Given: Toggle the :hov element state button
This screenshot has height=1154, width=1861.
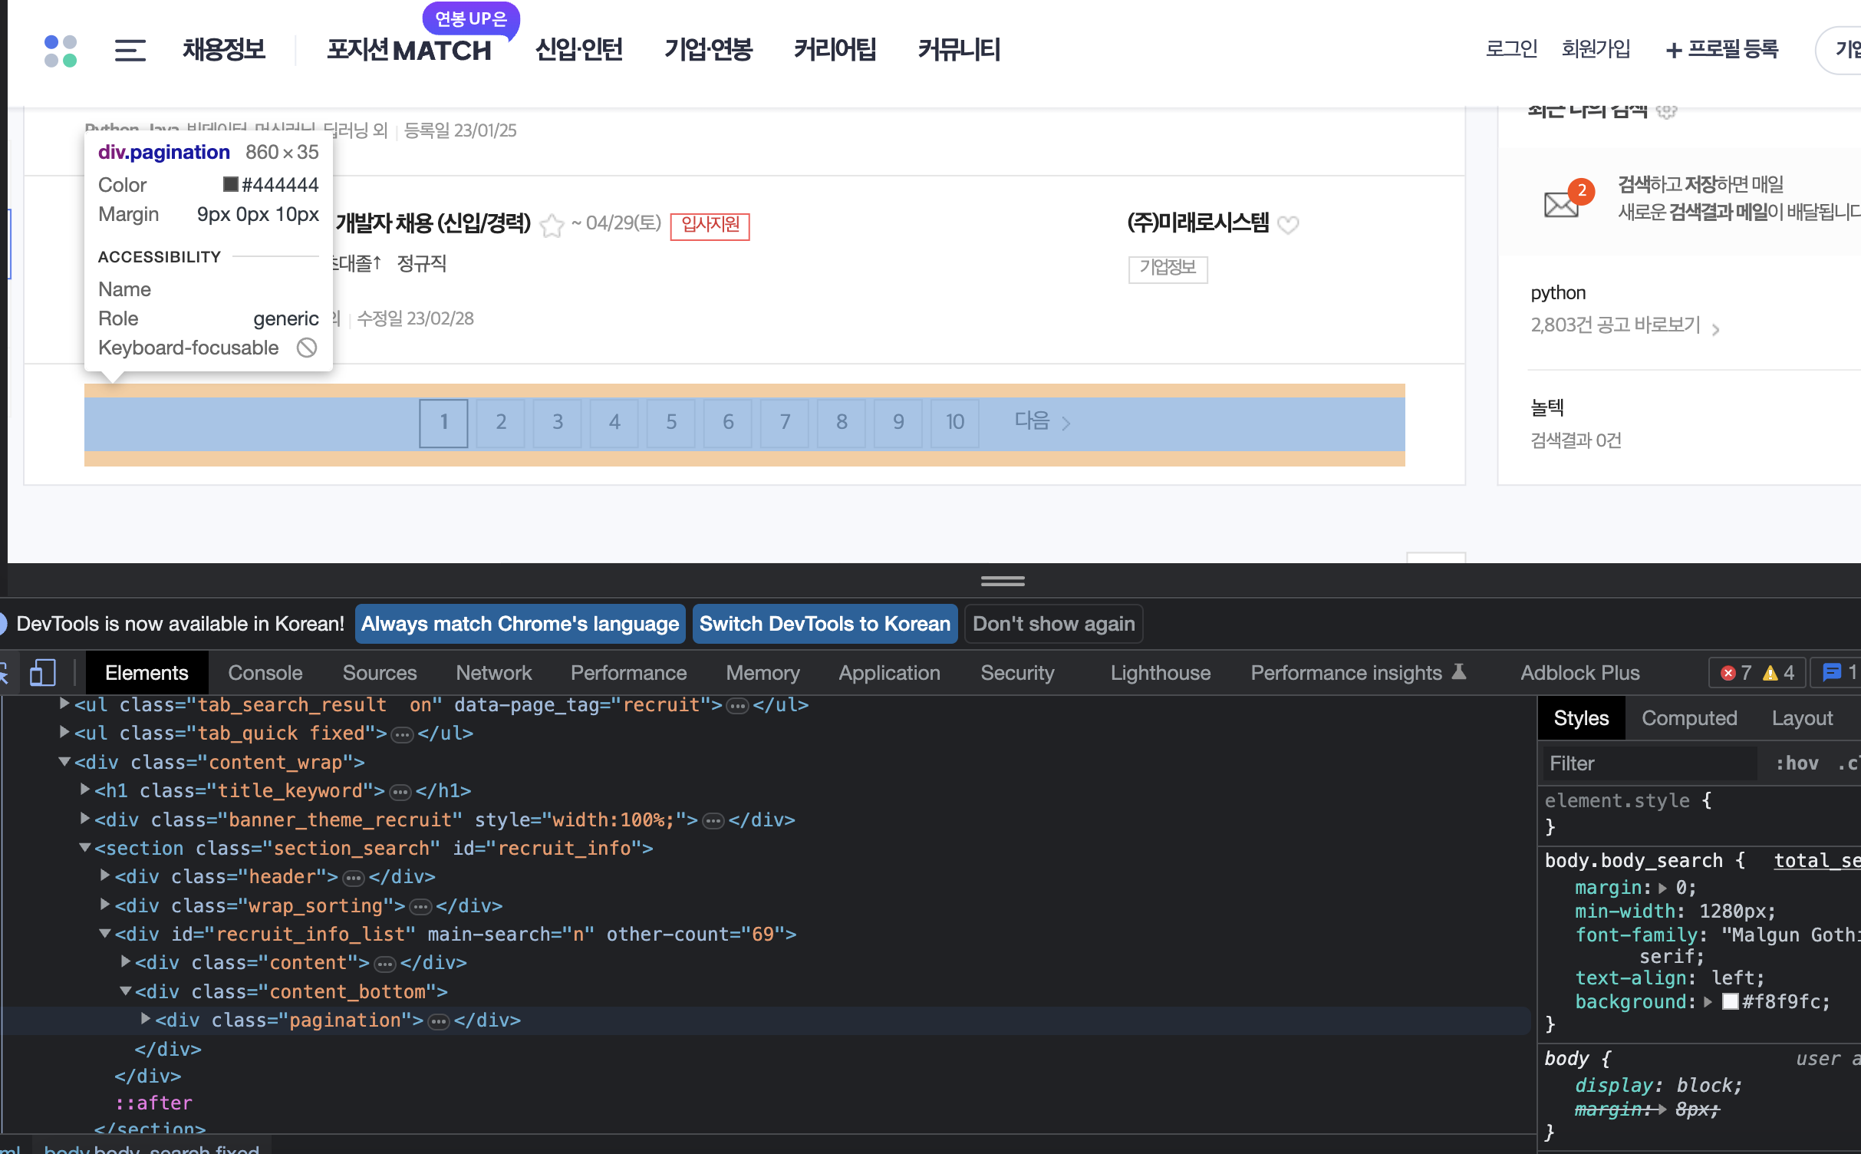Looking at the screenshot, I should (x=1797, y=763).
